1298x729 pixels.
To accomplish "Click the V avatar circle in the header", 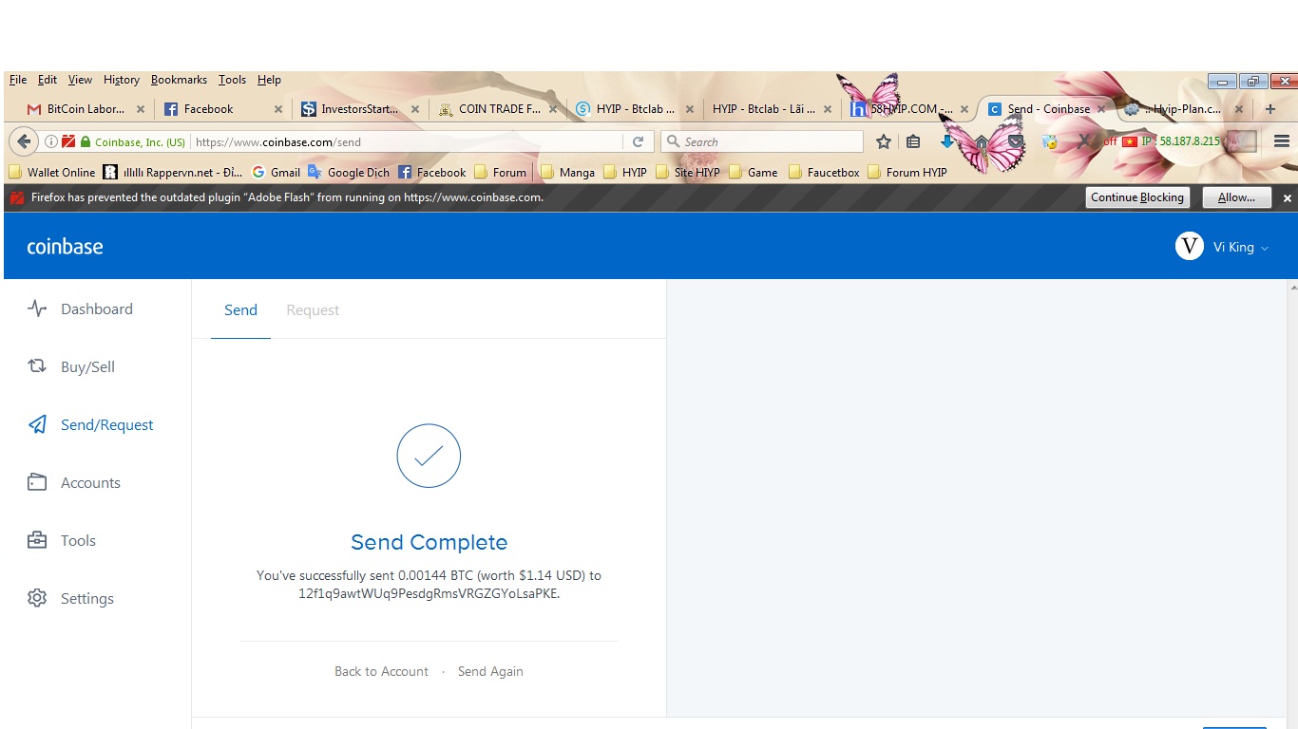I will (1190, 247).
